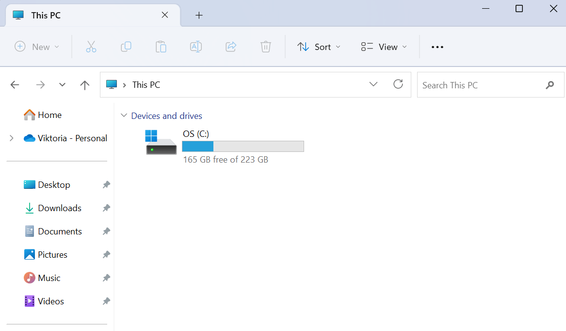The width and height of the screenshot is (566, 331).
Task: Toggle Videos pin in the sidebar
Action: [106, 301]
